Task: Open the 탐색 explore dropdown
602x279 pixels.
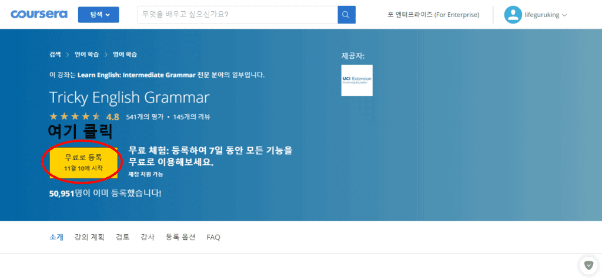Action: 99,15
